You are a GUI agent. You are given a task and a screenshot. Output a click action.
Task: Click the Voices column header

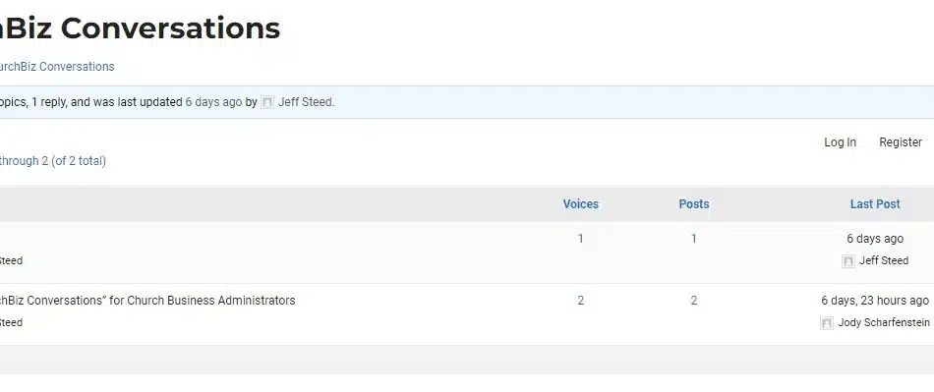(581, 204)
